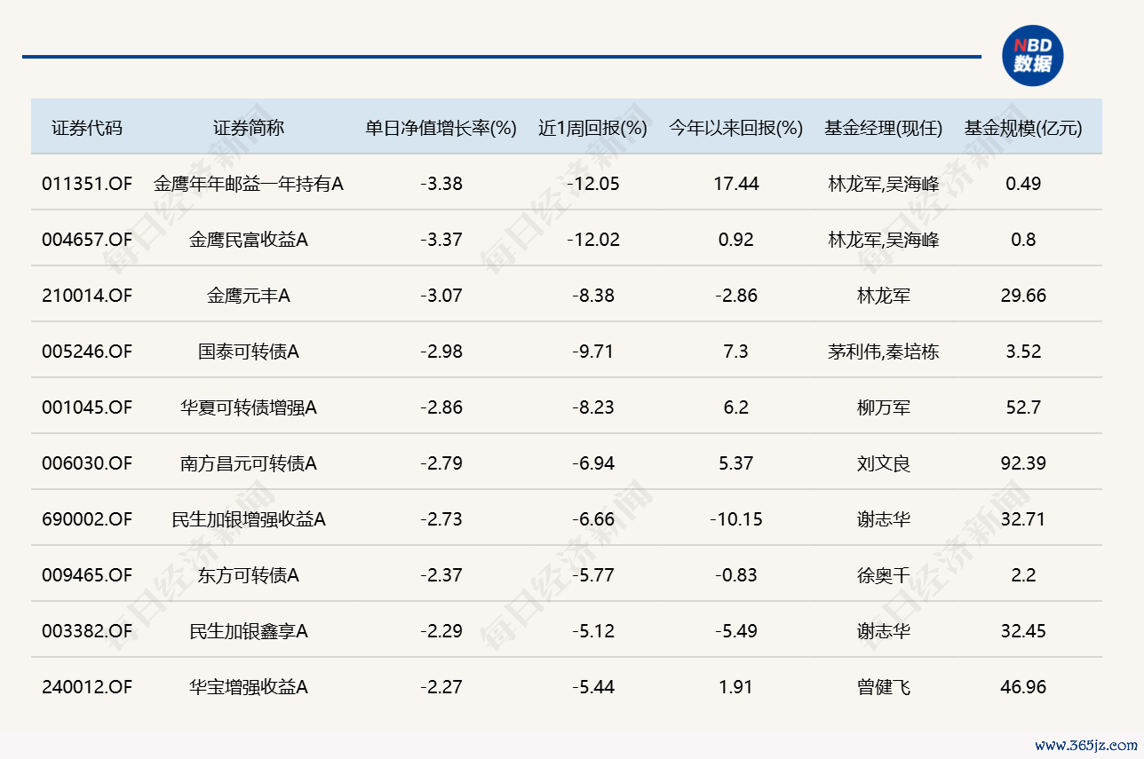
Task: Select security code 005246.OF
Action: (87, 352)
